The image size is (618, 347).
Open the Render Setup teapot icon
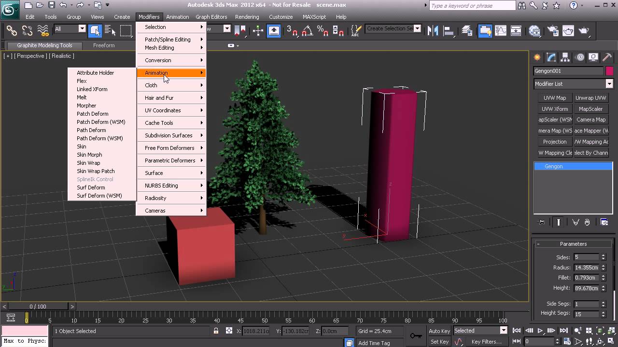[553, 30]
